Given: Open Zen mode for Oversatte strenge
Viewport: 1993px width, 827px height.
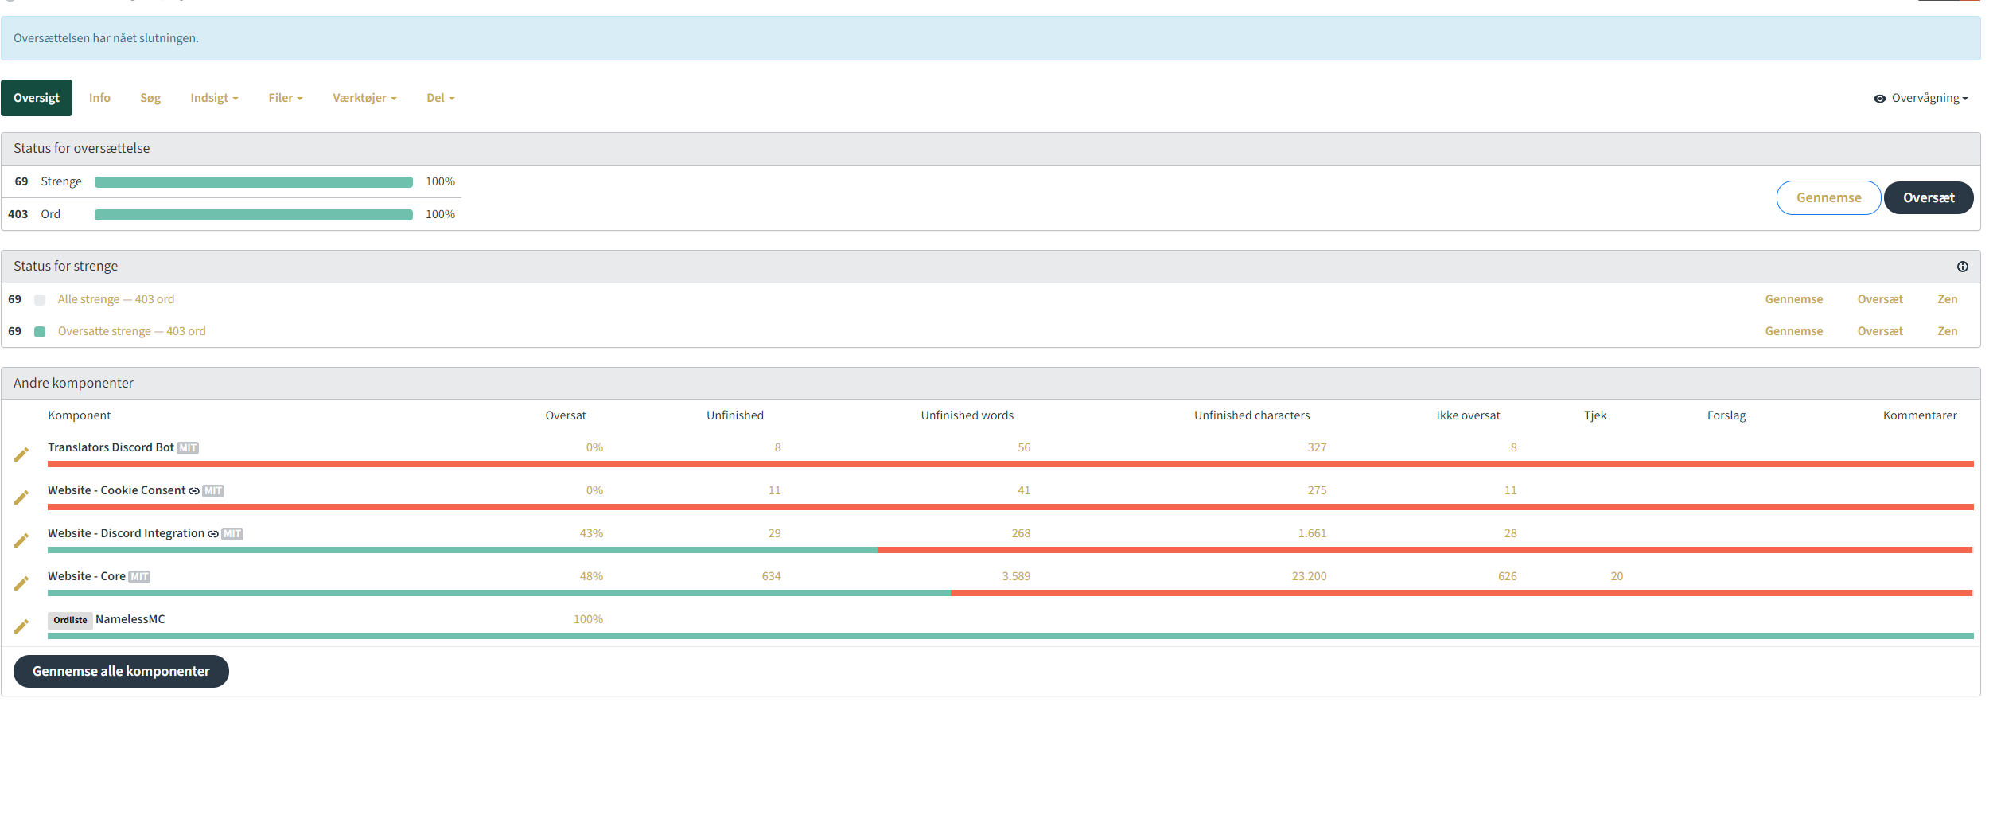Looking at the screenshot, I should 1947,331.
